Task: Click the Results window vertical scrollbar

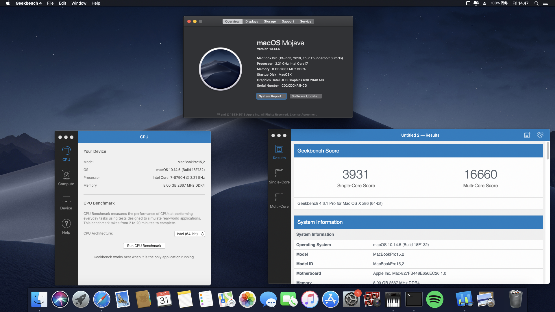Action: coord(547,151)
